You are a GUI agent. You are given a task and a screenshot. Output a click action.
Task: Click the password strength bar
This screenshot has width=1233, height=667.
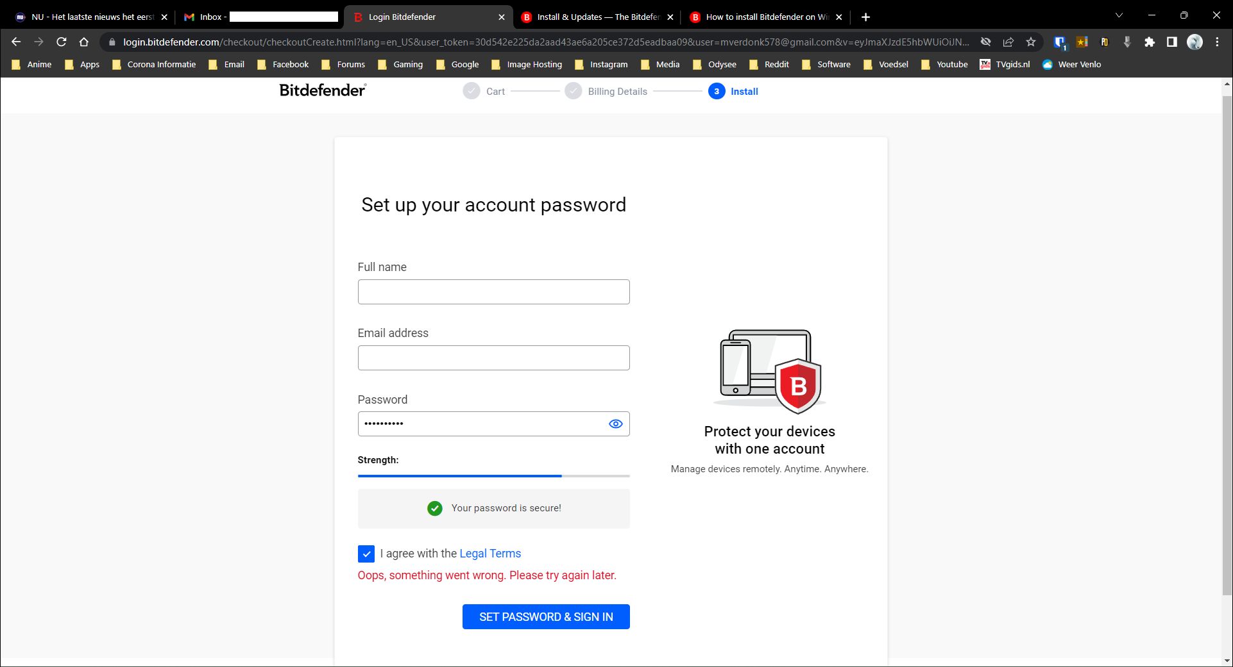pyautogui.click(x=493, y=476)
